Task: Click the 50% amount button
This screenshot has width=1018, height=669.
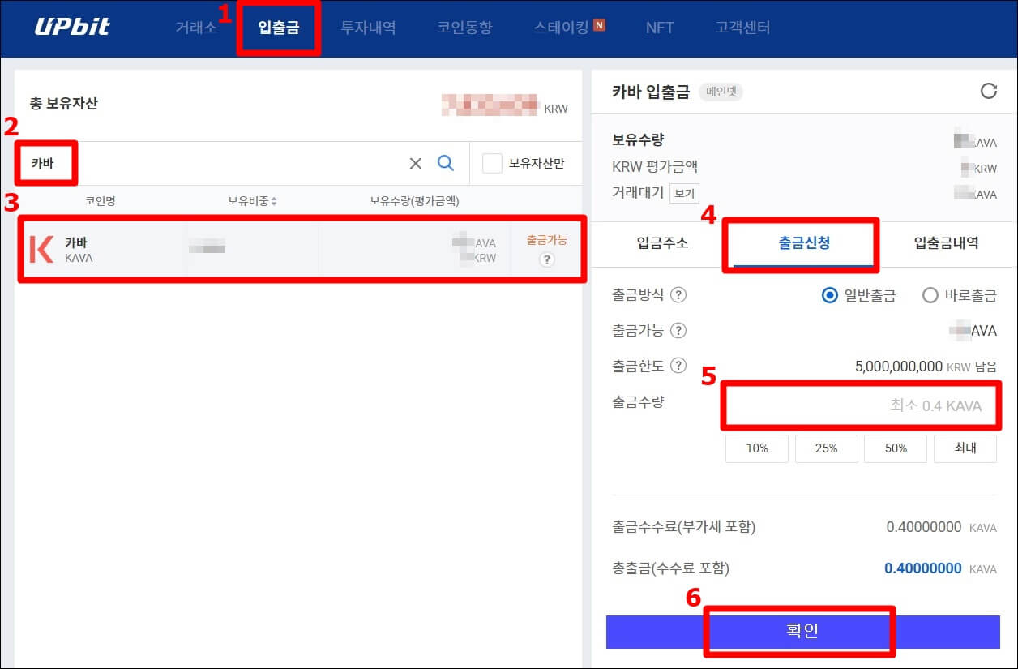Action: click(x=896, y=448)
